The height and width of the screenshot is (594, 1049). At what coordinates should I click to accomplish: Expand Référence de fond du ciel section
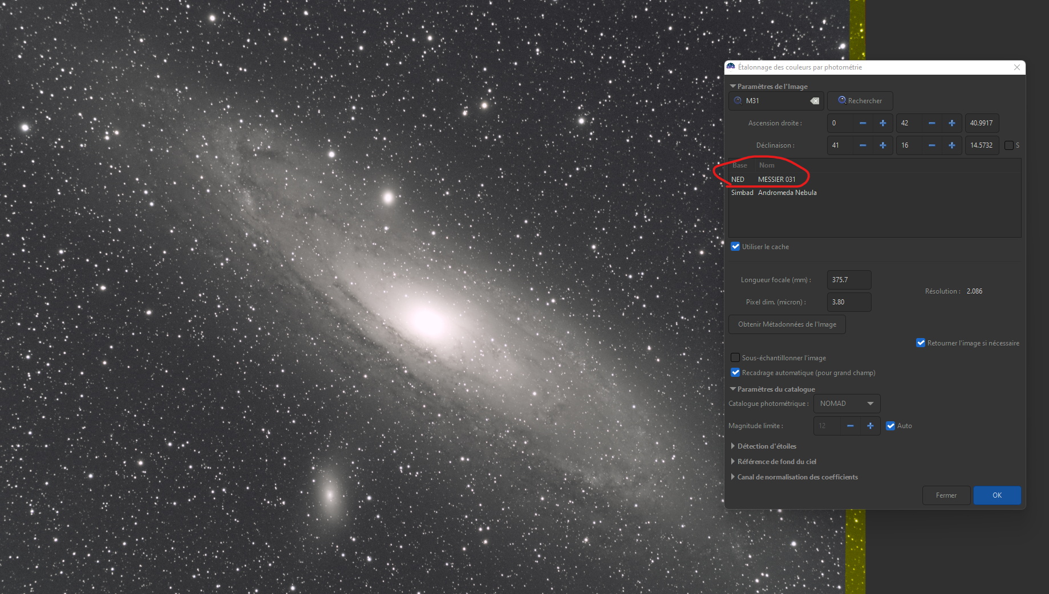click(733, 462)
